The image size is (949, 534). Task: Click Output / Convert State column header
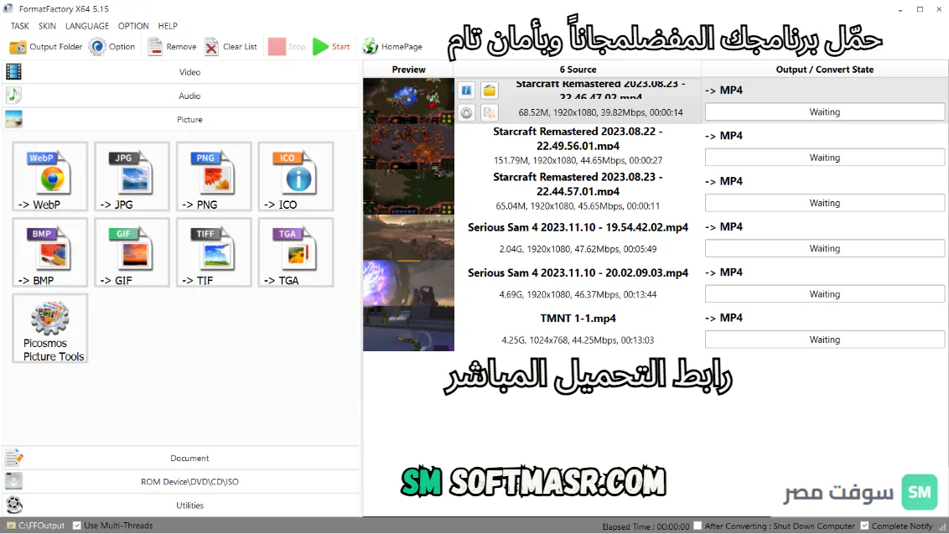point(825,69)
